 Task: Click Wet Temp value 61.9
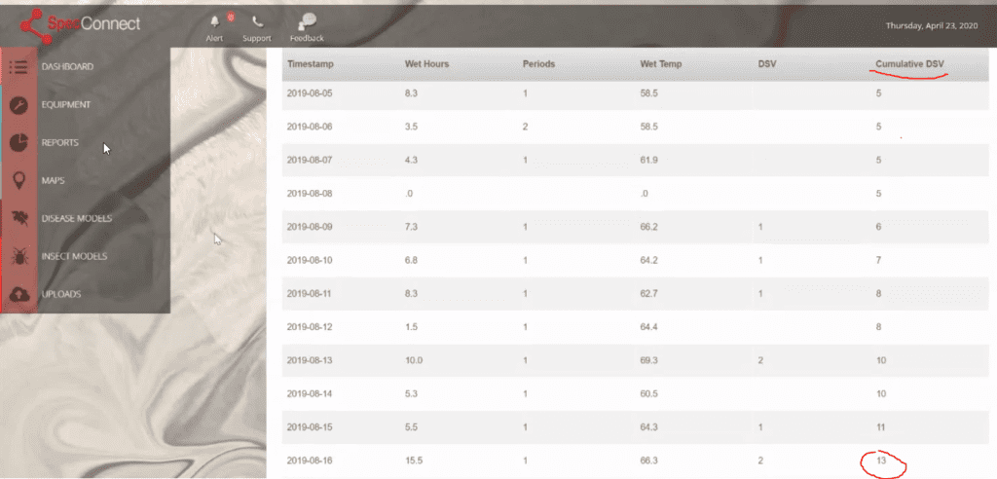click(648, 160)
